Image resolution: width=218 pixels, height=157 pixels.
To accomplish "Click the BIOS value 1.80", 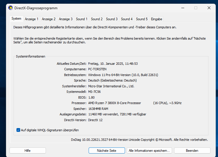I will point(92,97).
